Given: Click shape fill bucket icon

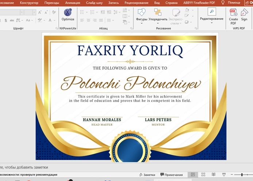Looking at the screenshot, I should click(x=187, y=10).
